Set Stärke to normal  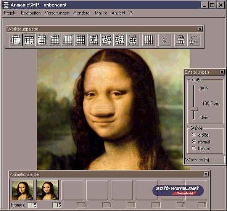click(194, 142)
